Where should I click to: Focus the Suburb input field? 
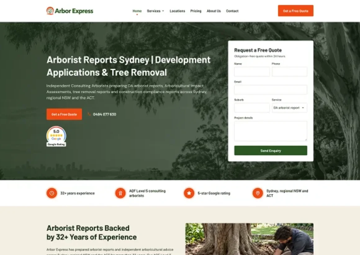(252, 108)
